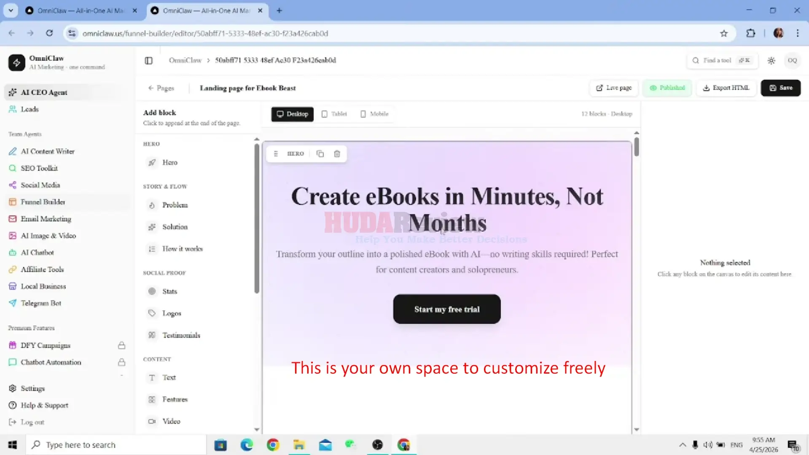
Task: Click the block list scroll-down arrow
Action: coord(257,430)
